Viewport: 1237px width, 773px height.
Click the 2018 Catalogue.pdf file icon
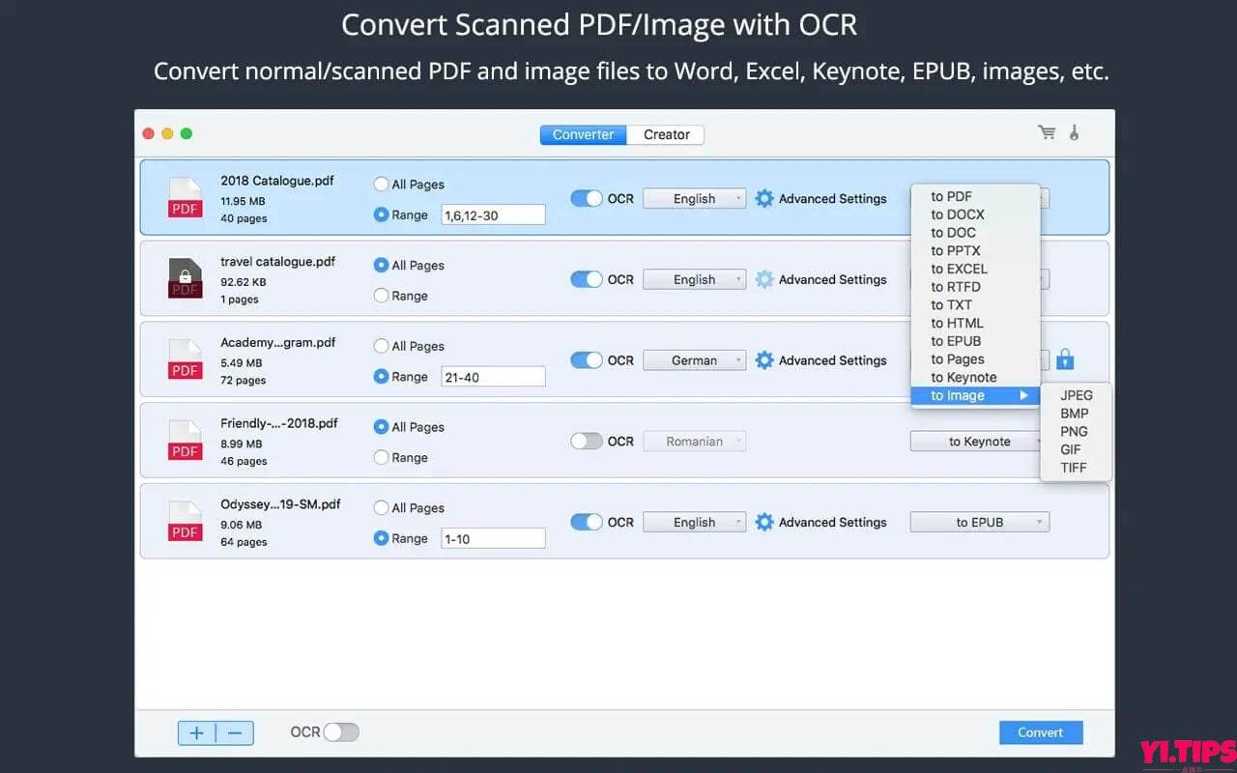[x=185, y=198]
